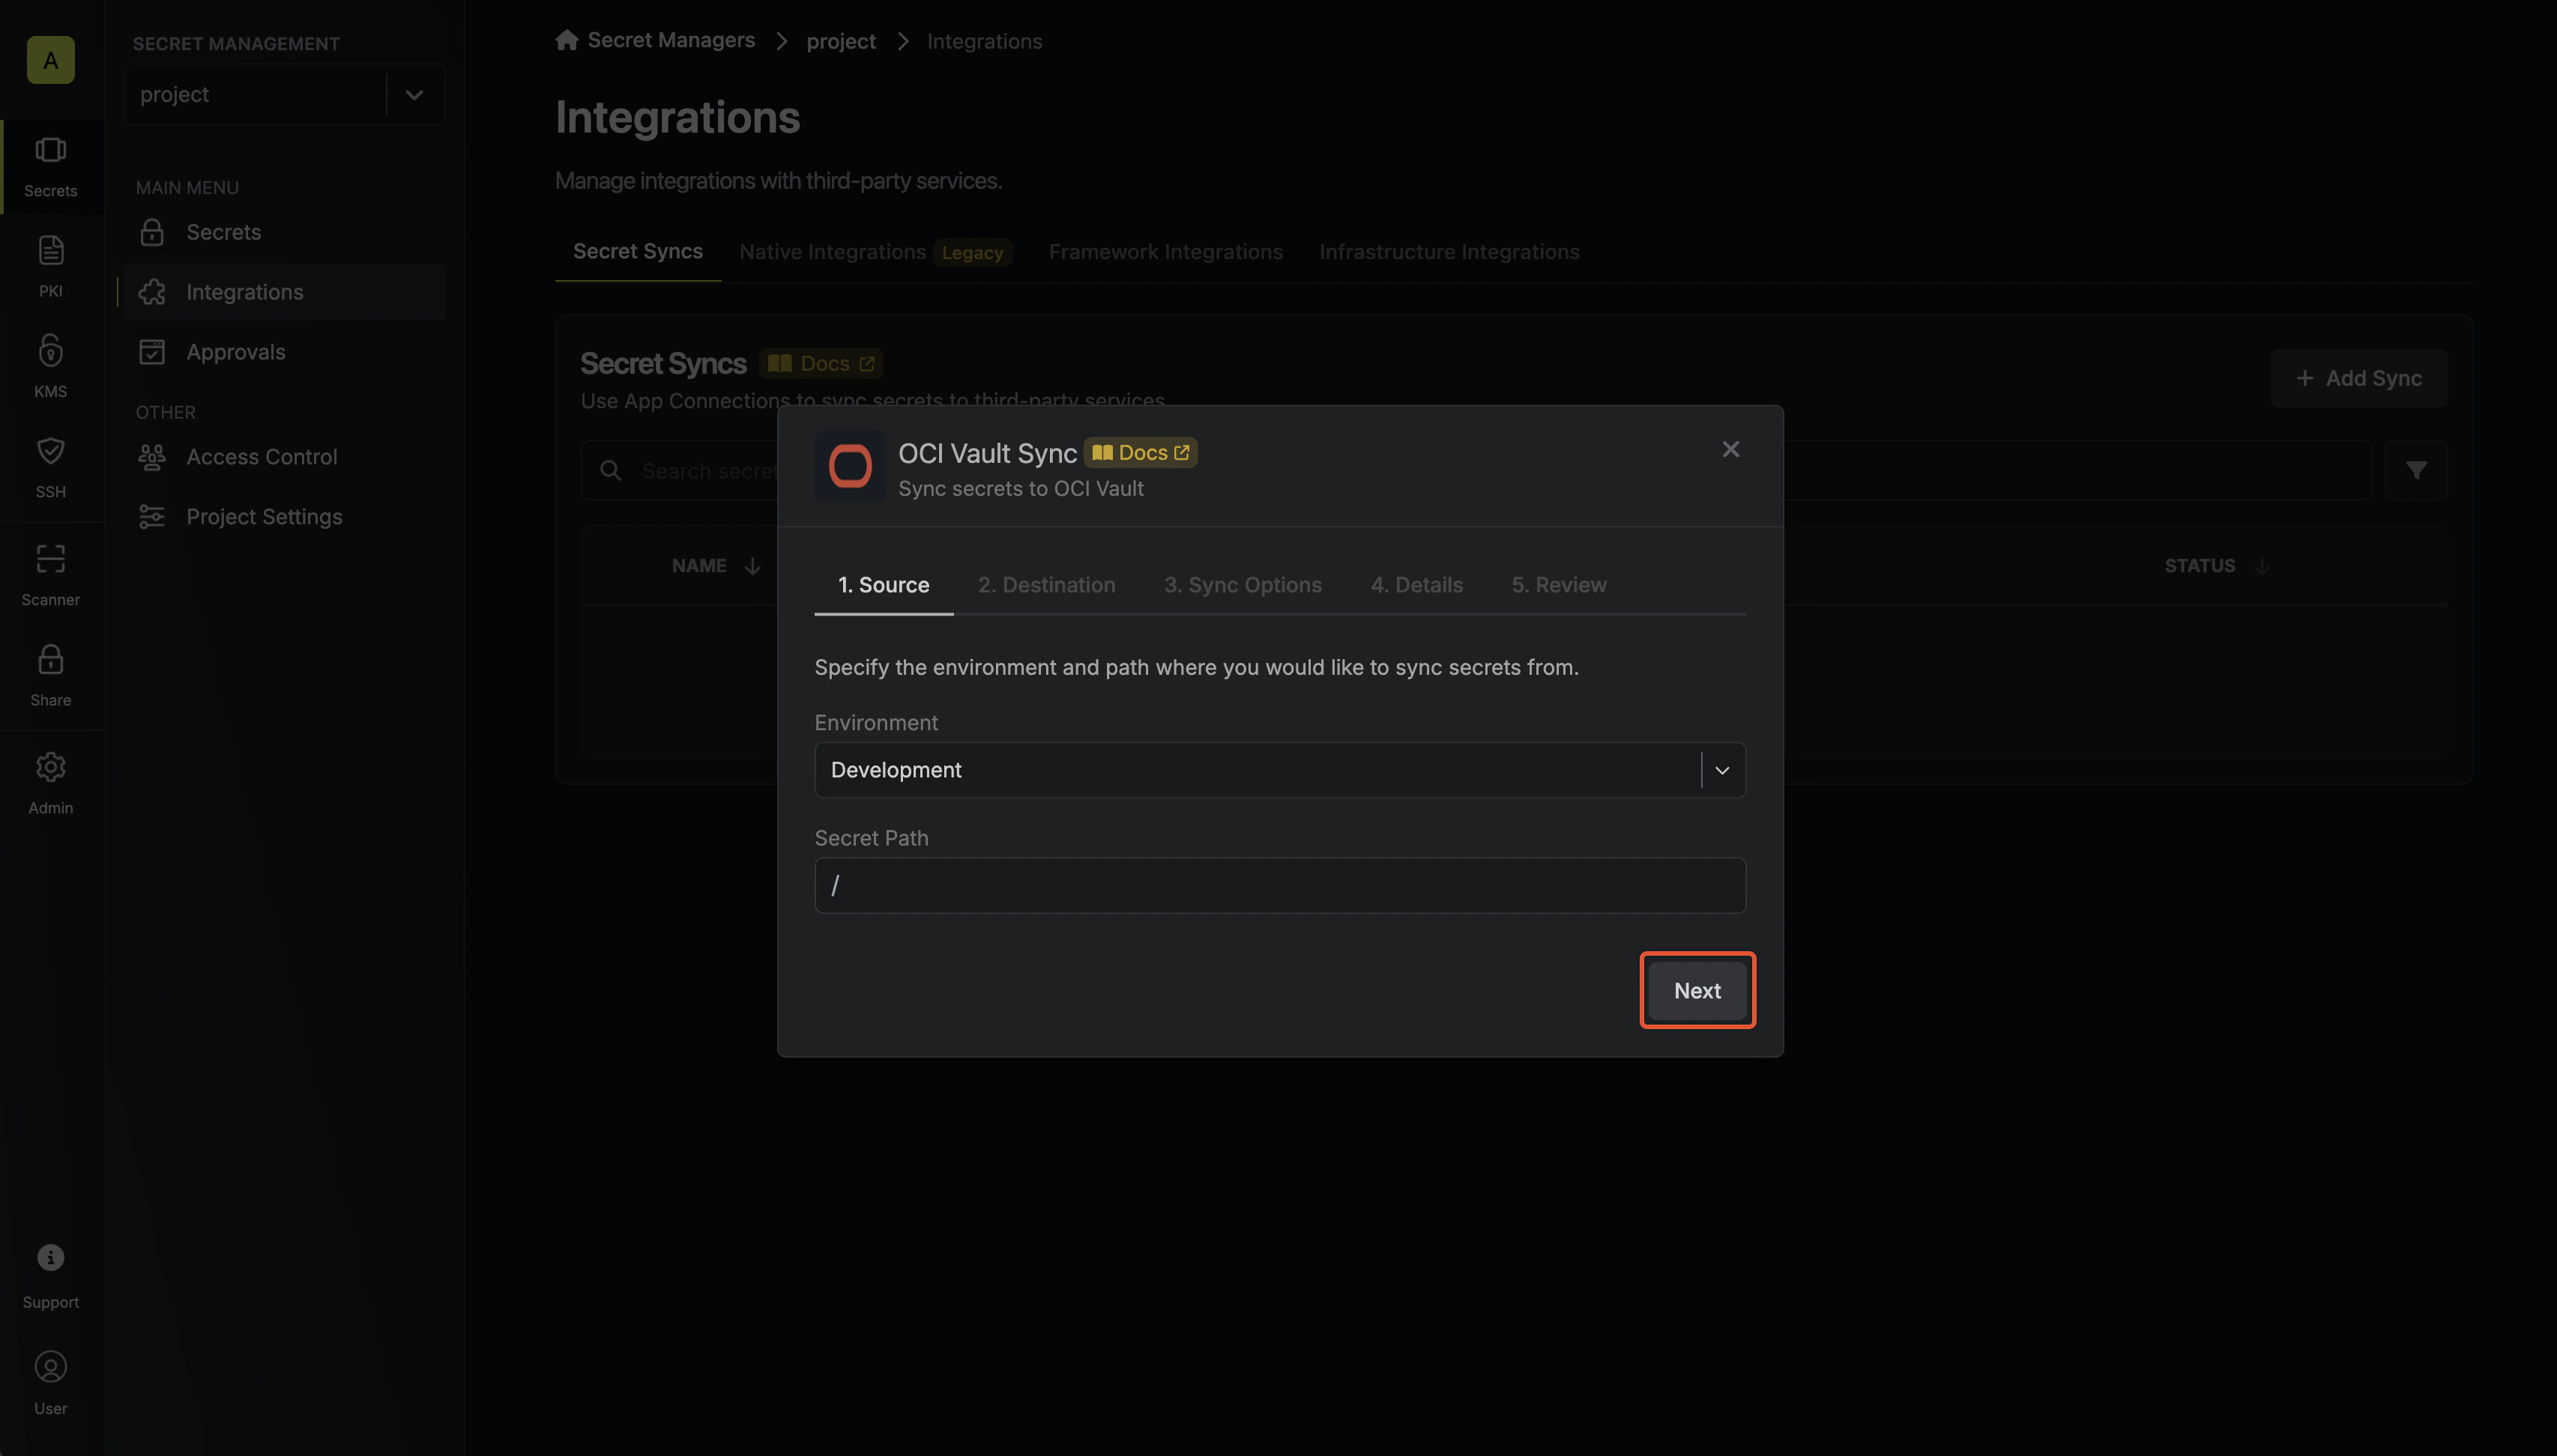Select the 5. Review step tab

click(x=1559, y=585)
